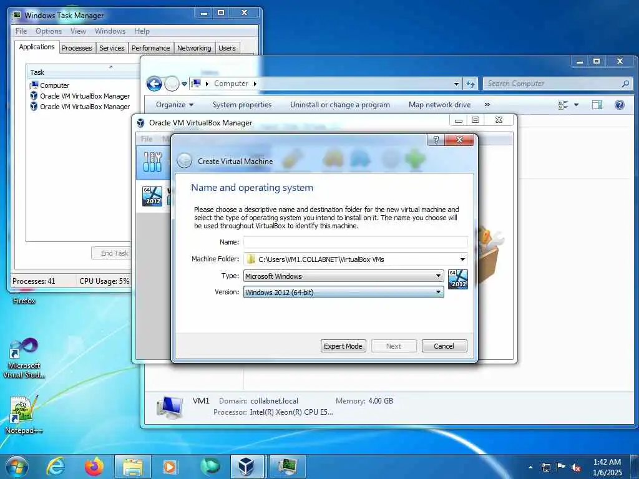This screenshot has width=639, height=479.
Task: Switch to the Applications tab
Action: click(37, 47)
